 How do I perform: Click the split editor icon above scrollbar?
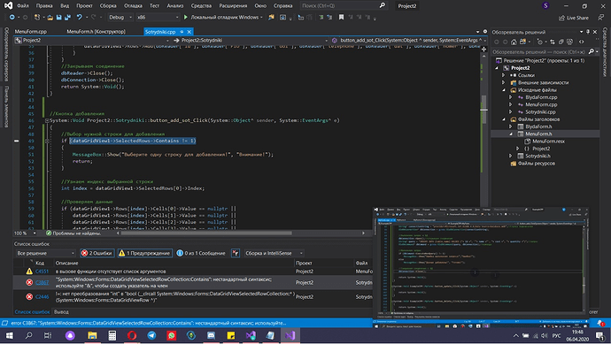pos(483,49)
